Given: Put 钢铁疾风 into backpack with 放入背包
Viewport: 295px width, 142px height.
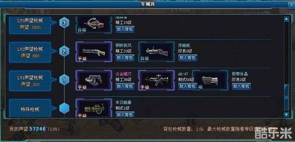Looking at the screenshot, I should click(125, 58).
